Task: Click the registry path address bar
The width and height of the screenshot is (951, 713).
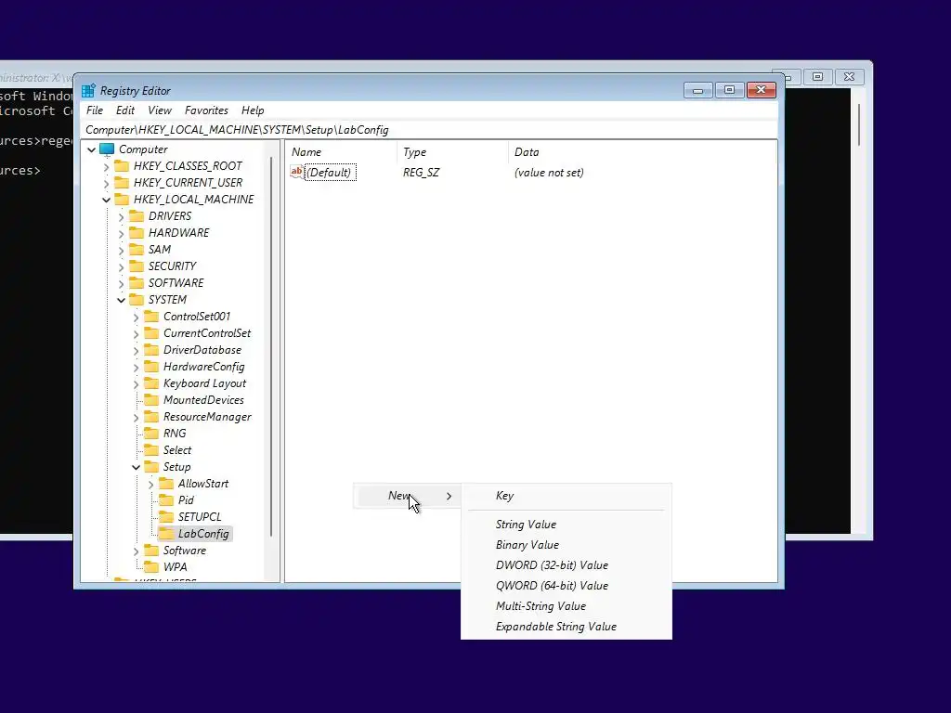Action: pyautogui.click(x=428, y=130)
